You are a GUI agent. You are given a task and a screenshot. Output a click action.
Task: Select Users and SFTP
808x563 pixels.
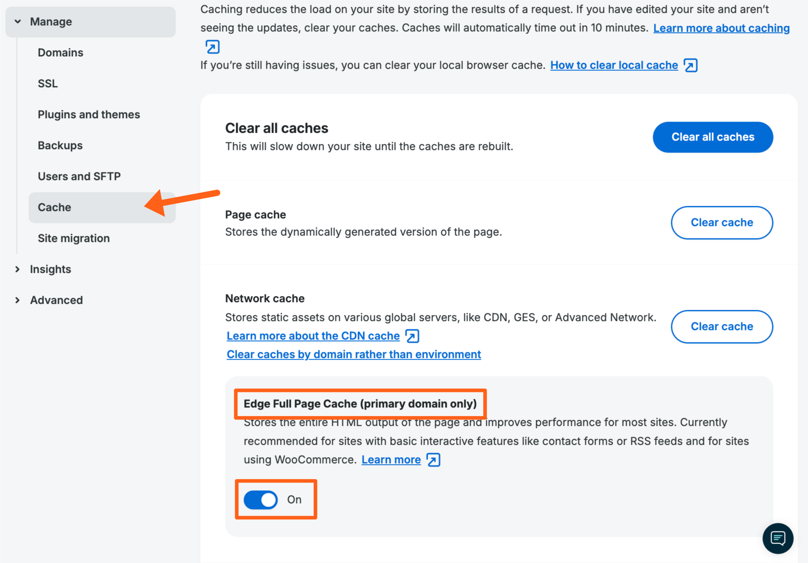[x=79, y=176]
